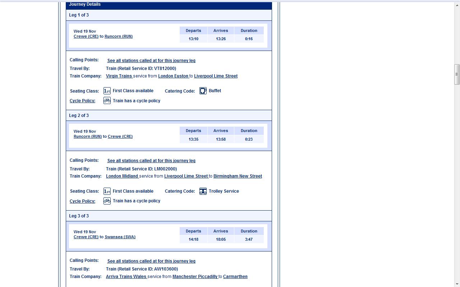Select the 13:26 arrival time in Leg 1
This screenshot has width=460, height=287.
coord(221,39)
